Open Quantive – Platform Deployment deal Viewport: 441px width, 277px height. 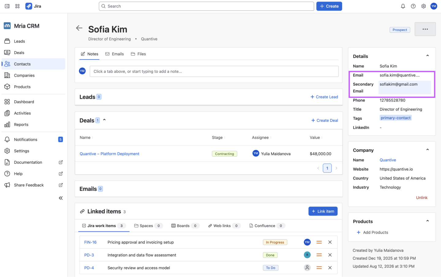click(109, 154)
